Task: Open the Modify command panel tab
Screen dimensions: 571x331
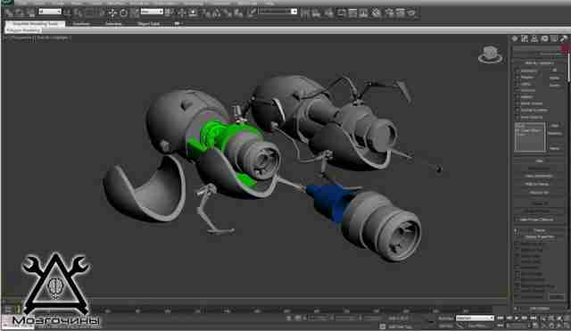Action: pos(525,38)
